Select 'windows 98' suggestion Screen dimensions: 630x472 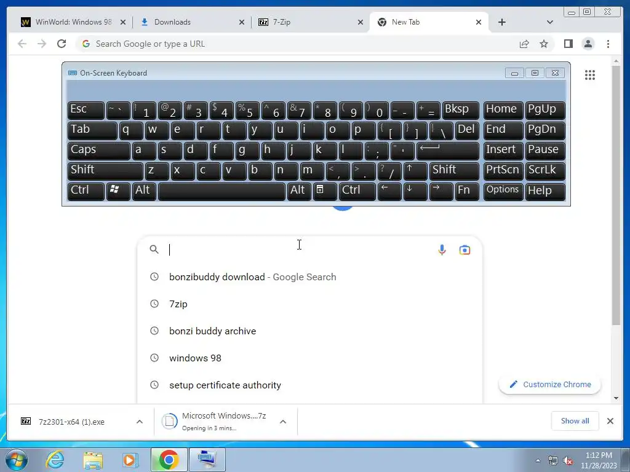(x=309, y=358)
